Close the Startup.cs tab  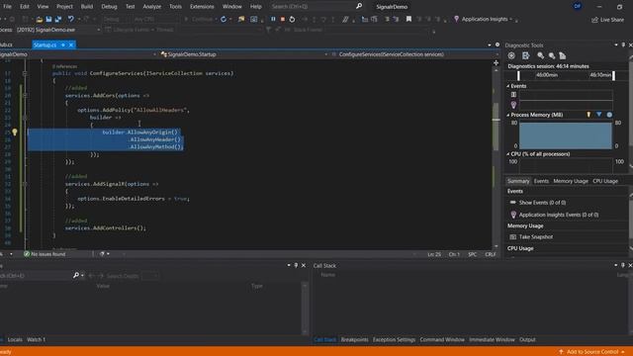71,44
